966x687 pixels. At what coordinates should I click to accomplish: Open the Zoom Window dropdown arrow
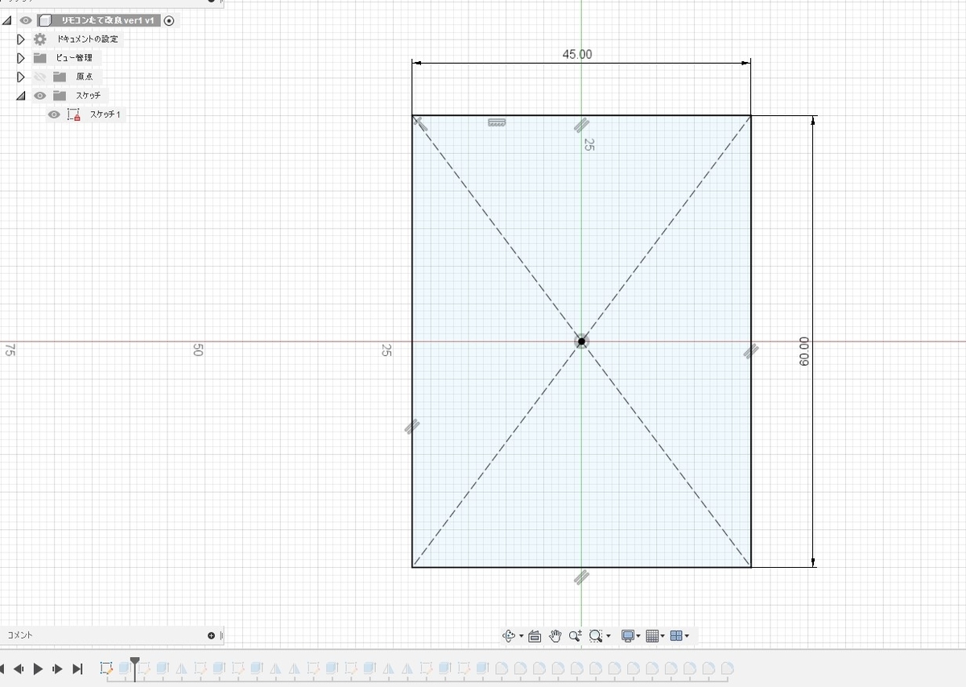608,636
